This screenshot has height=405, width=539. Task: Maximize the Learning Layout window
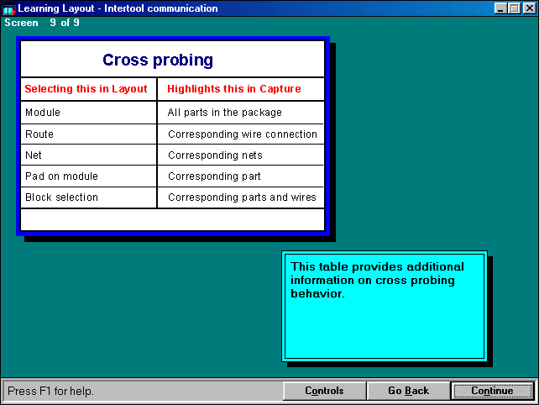click(x=514, y=8)
